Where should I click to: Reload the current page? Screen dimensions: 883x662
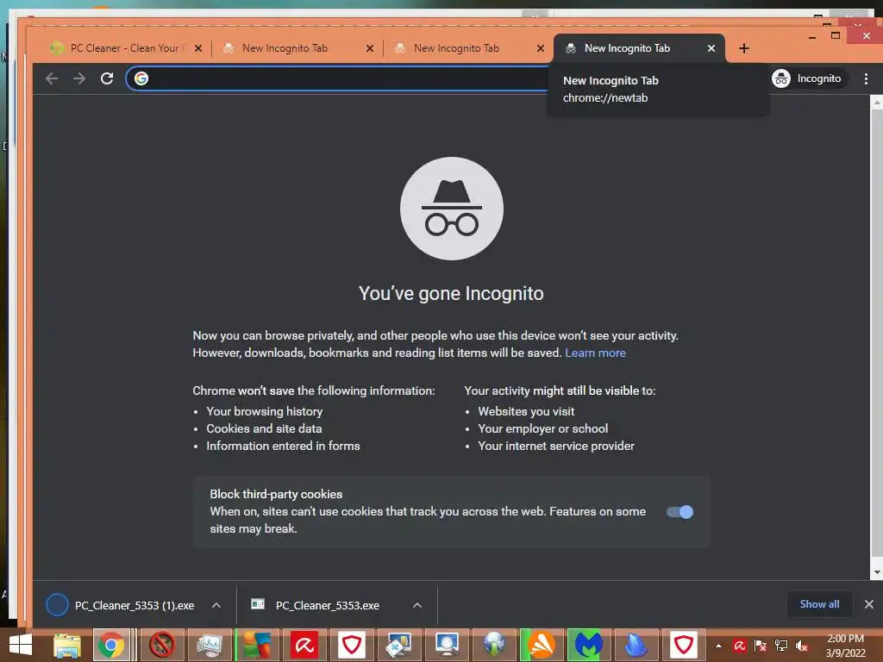107,78
